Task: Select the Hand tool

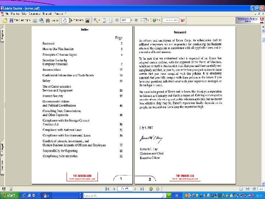Action: coord(65,21)
